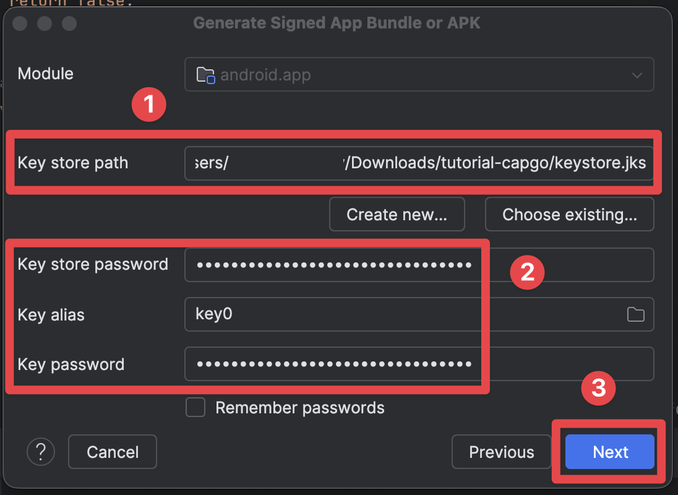Enable the Remember passwords checkbox
Screen dimensions: 678x495
pyautogui.click(x=195, y=407)
